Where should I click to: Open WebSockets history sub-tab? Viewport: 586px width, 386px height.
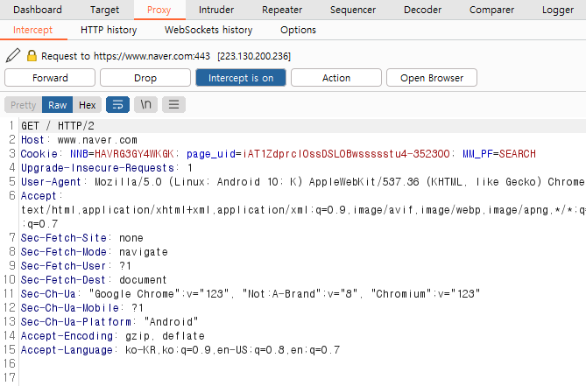[208, 30]
